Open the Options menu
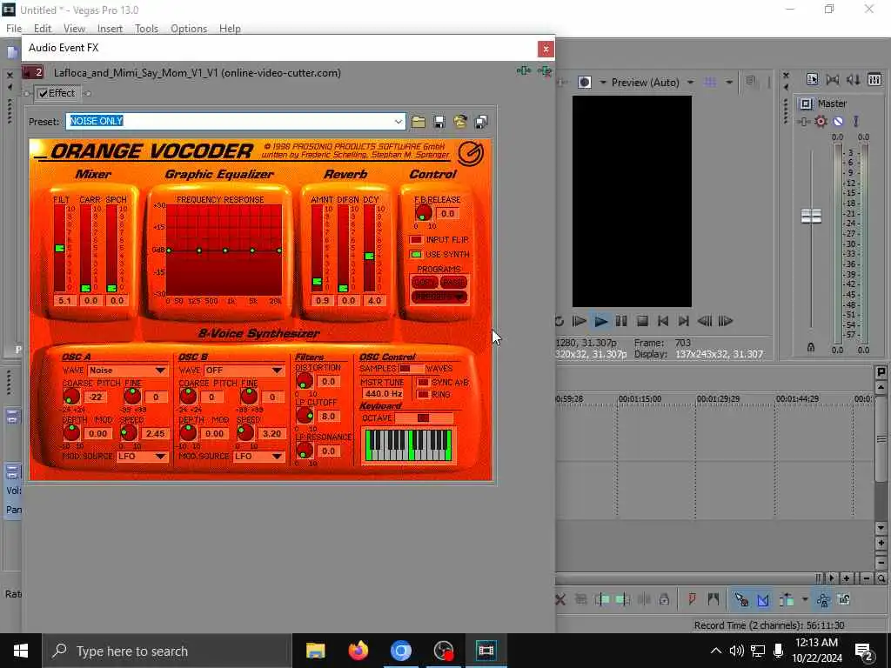The height and width of the screenshot is (668, 891). pyautogui.click(x=189, y=29)
